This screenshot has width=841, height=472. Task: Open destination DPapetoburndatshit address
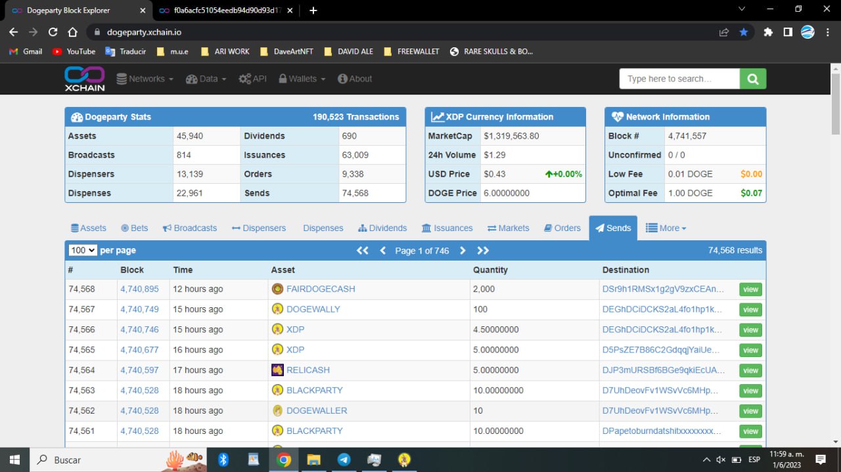(662, 431)
